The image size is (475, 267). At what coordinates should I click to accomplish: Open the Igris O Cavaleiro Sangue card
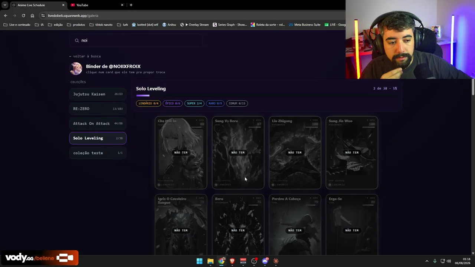pos(181,225)
